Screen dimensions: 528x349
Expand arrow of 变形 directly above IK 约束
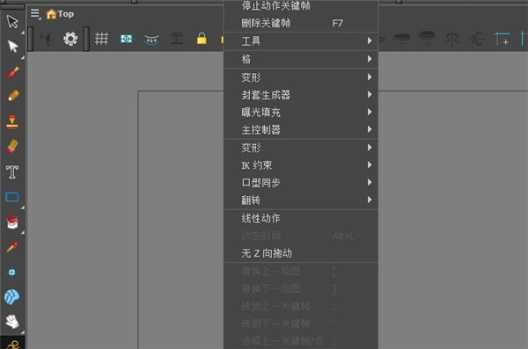(x=370, y=148)
